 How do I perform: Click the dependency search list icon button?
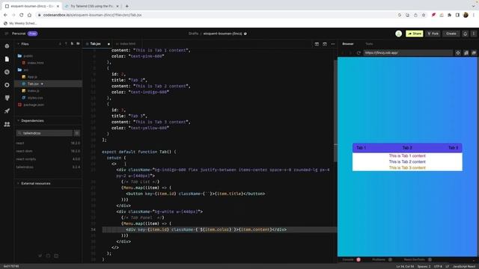(77, 133)
